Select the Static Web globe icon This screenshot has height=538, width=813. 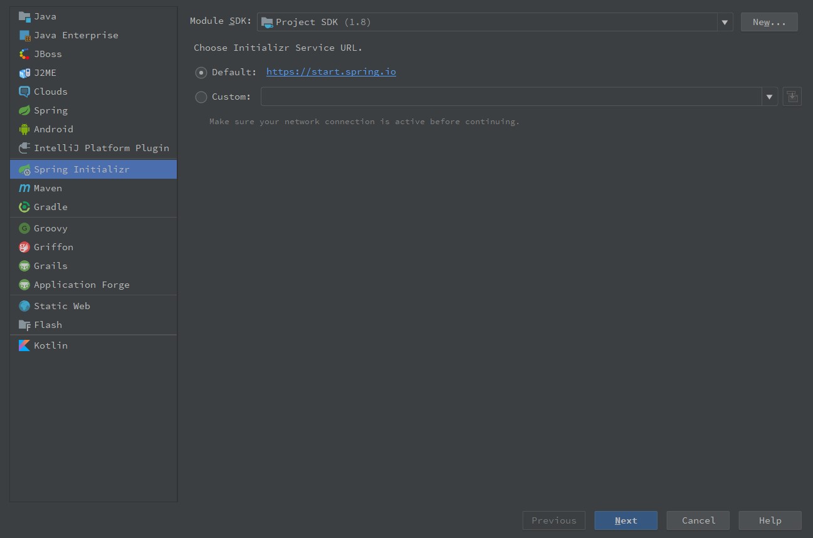24,306
